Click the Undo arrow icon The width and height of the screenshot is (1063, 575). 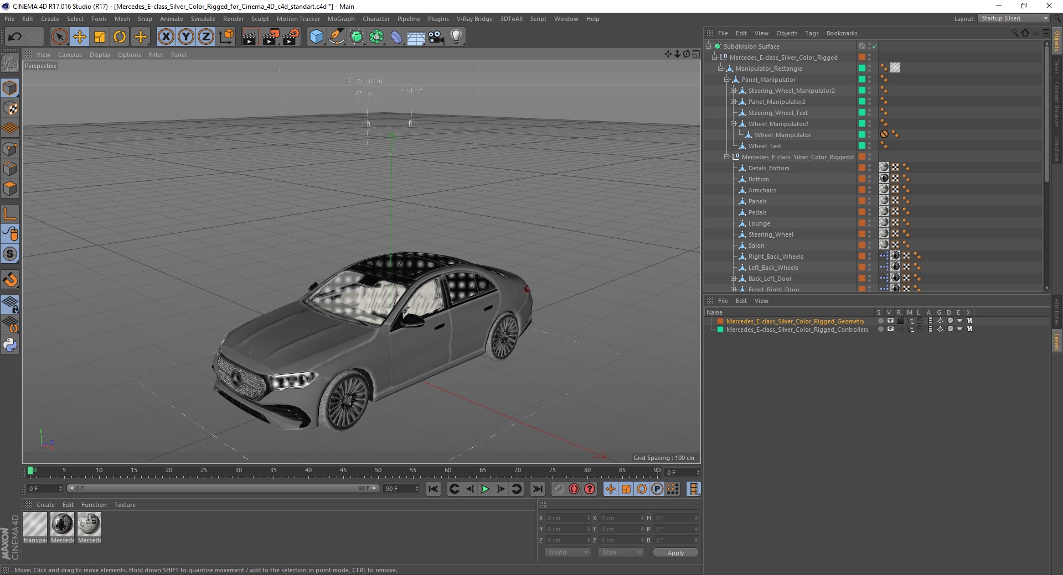pyautogui.click(x=15, y=37)
